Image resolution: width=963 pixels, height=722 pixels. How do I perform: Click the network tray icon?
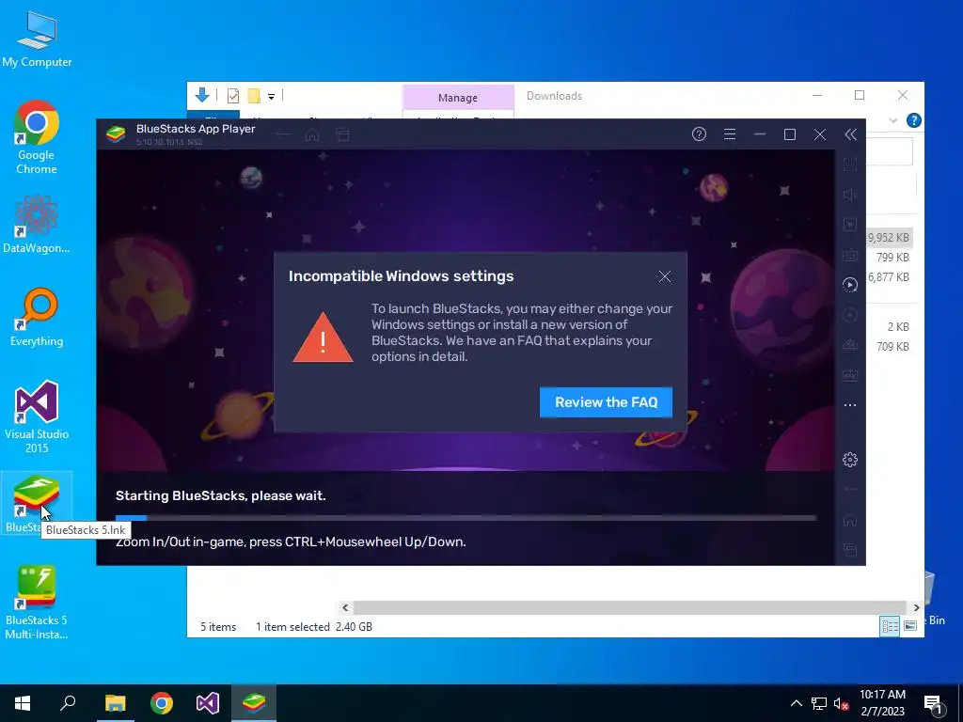pyautogui.click(x=819, y=703)
